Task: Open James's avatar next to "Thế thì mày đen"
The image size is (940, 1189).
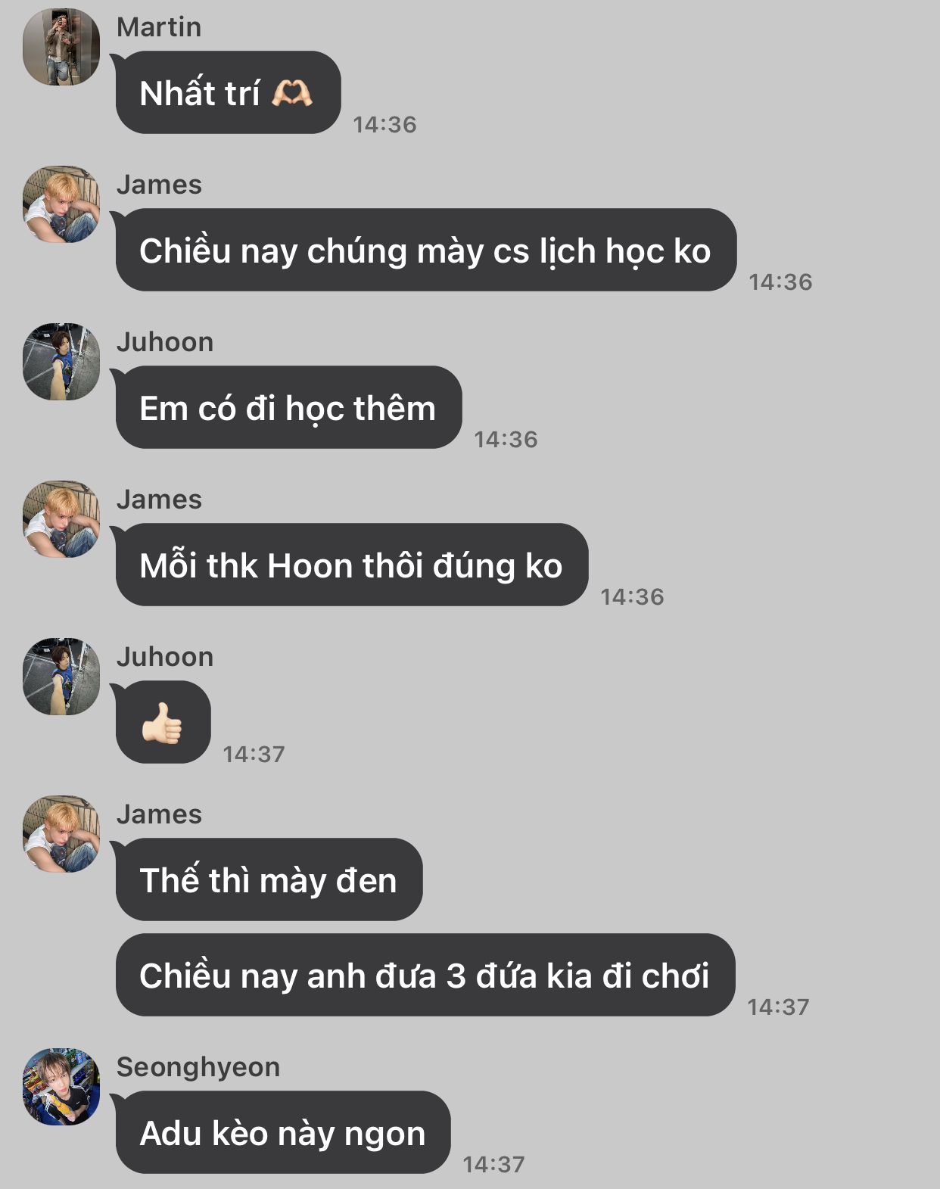Action: (x=61, y=834)
